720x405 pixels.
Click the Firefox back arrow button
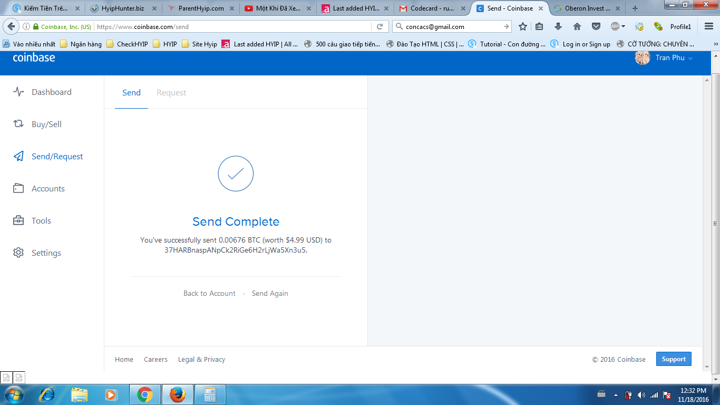11,26
